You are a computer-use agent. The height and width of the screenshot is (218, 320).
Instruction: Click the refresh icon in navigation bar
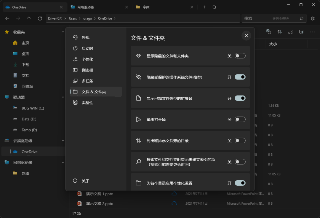40,18
